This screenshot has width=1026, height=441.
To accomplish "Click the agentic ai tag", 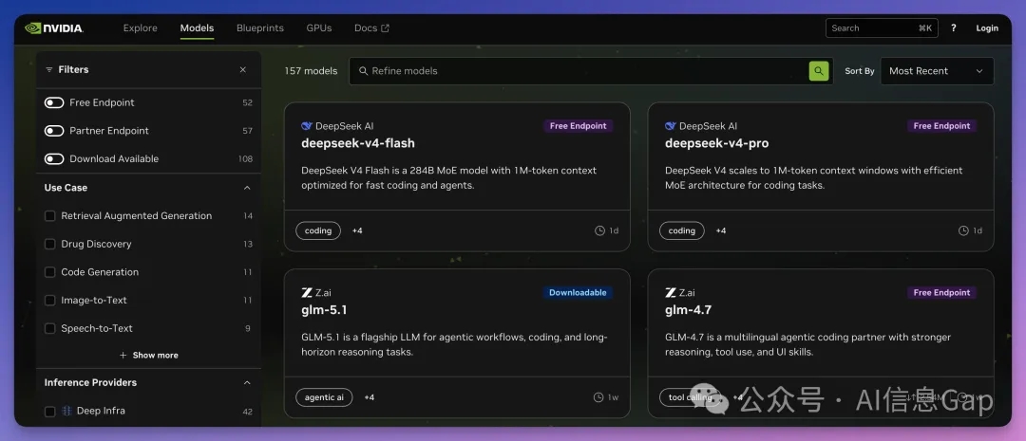I will pyautogui.click(x=324, y=397).
